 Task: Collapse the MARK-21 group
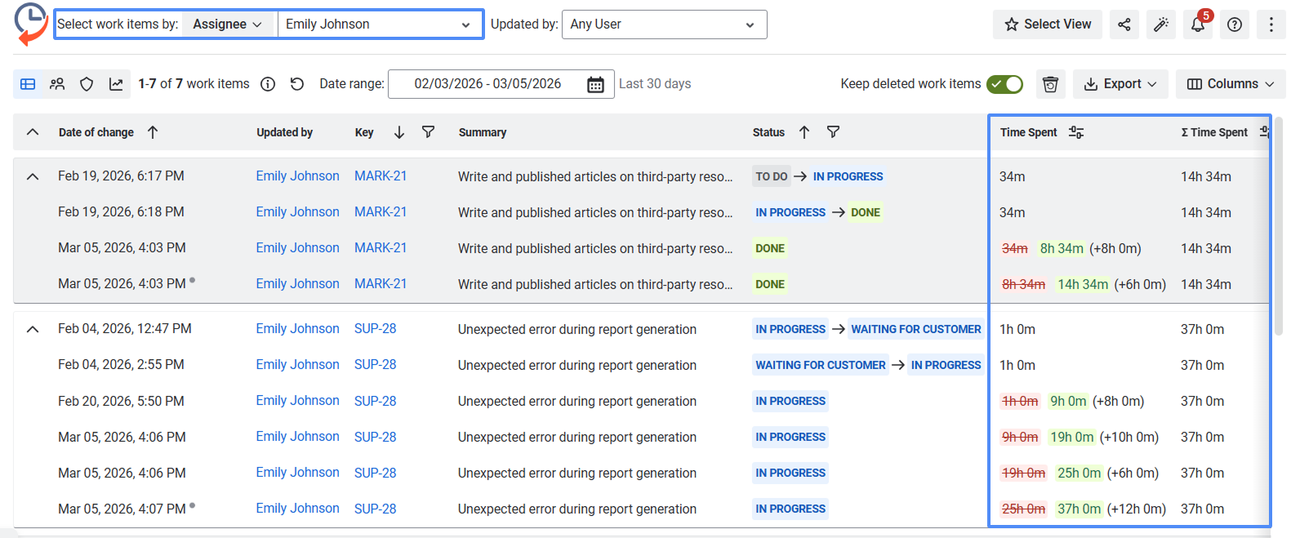[33, 176]
